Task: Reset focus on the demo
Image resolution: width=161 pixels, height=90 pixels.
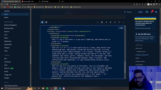Action: 115,22
